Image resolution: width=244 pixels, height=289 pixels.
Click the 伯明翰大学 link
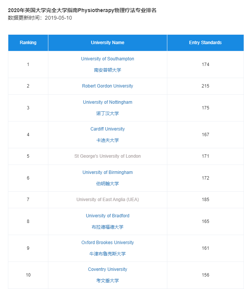coord(107,184)
